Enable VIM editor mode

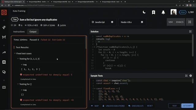tap(171, 22)
